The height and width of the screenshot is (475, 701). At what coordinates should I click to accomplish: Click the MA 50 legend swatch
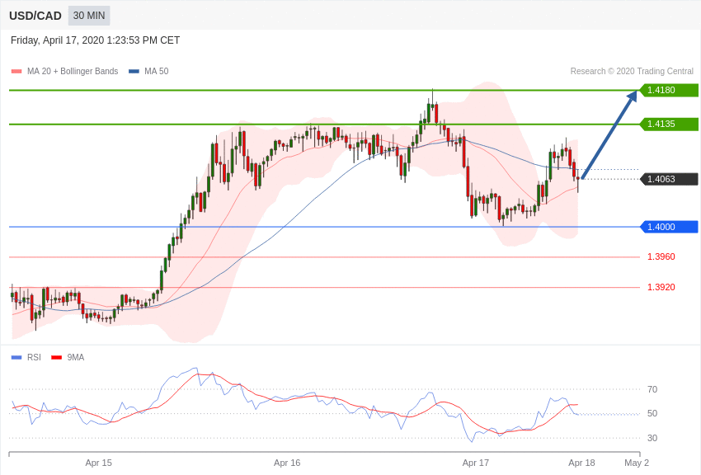[134, 72]
